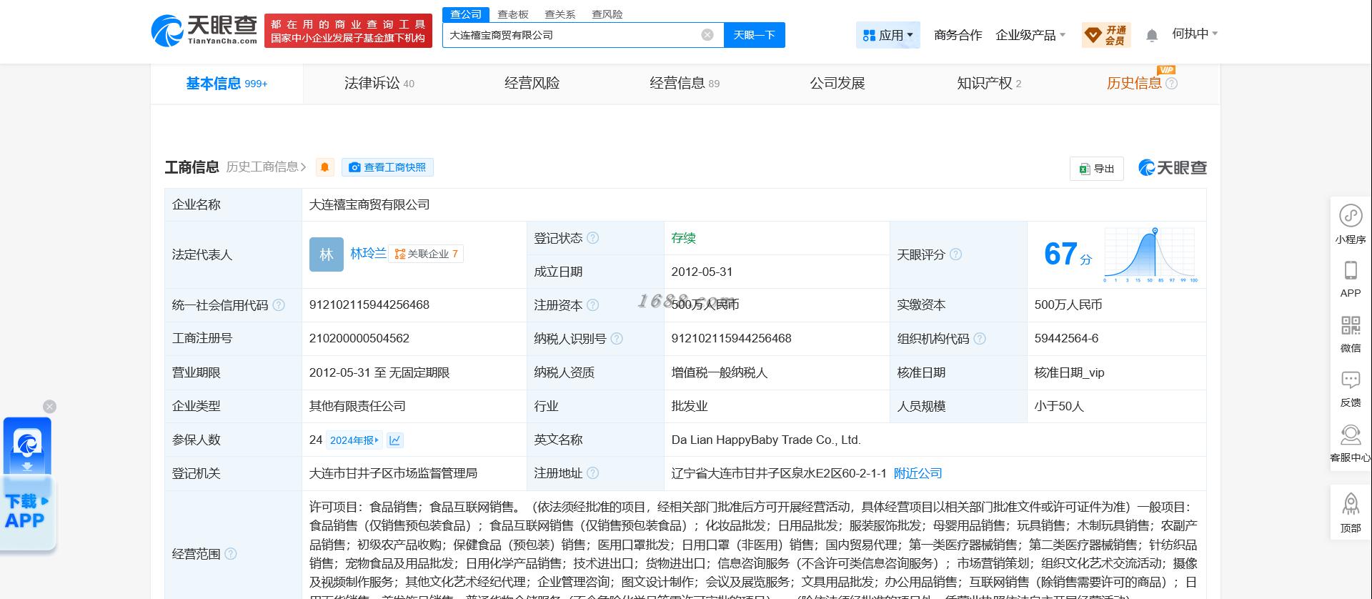
Task: Switch to the 知识产权 tab
Action: coord(989,84)
